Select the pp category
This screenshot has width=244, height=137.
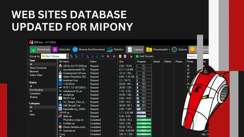31,111
